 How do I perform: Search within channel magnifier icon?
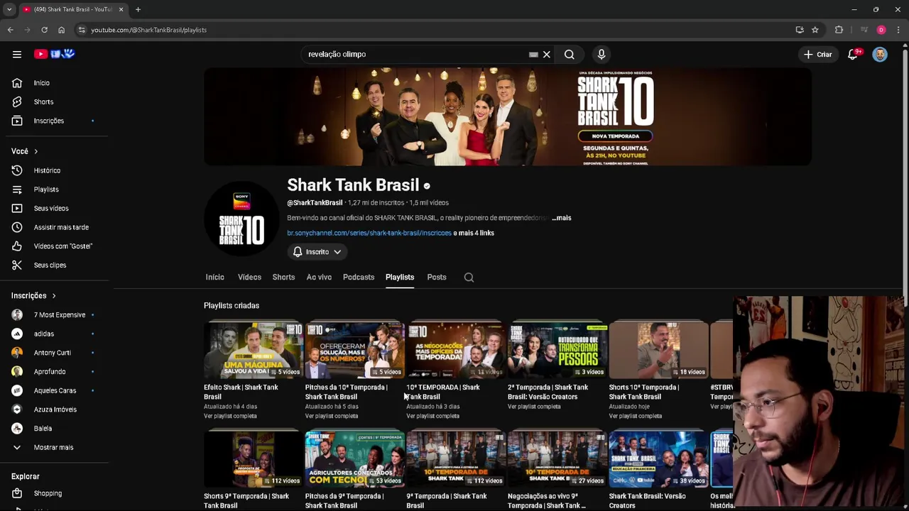click(469, 278)
